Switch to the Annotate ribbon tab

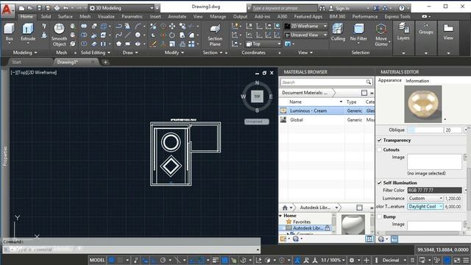(177, 16)
